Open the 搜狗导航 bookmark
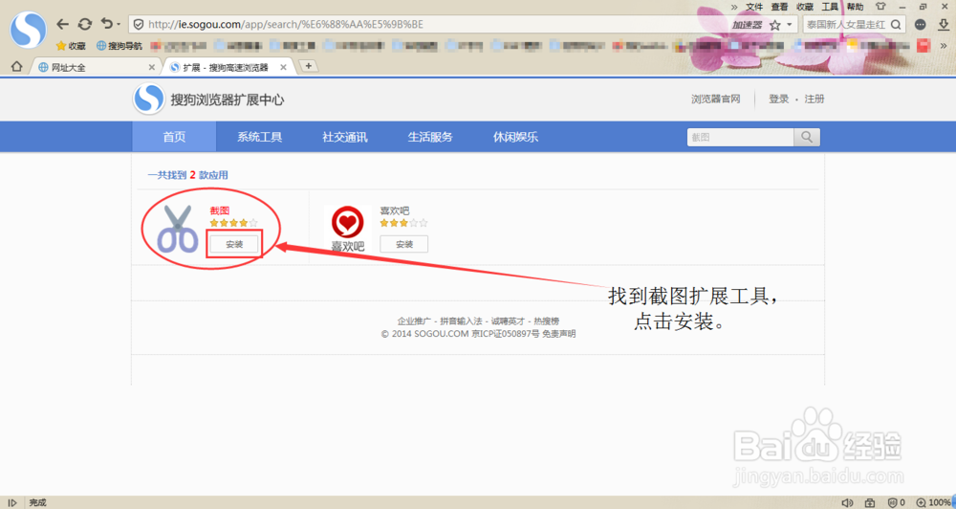 pos(119,46)
